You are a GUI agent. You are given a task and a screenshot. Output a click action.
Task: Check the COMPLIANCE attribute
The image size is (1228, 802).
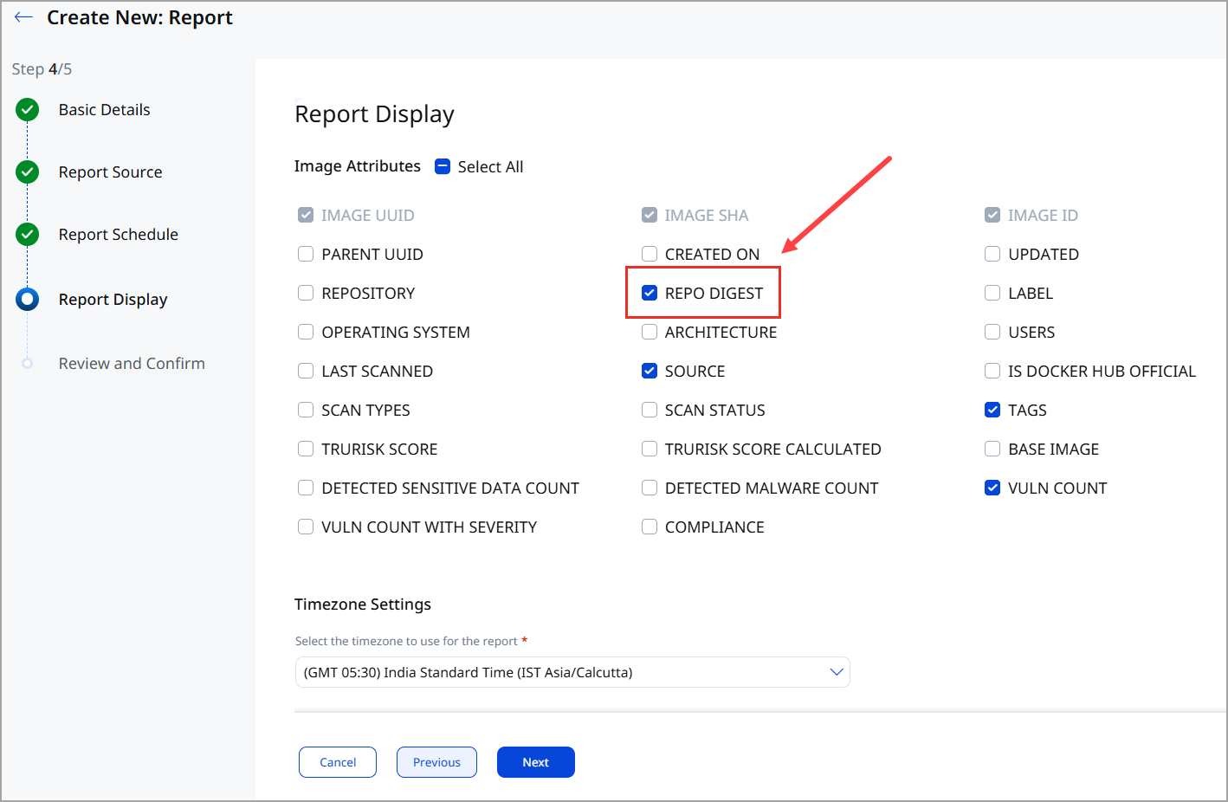coord(650,527)
